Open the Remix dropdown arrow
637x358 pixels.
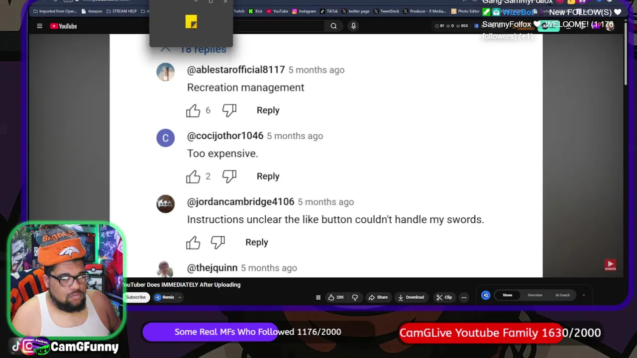[x=180, y=297]
